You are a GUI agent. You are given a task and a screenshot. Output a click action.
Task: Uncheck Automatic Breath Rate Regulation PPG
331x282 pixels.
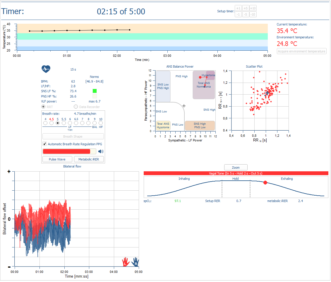[x=45, y=144]
